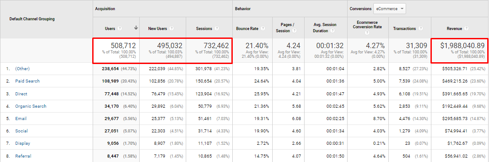The height and width of the screenshot is (162, 489).
Task: Sort by New Users column header
Action: [x=157, y=29]
